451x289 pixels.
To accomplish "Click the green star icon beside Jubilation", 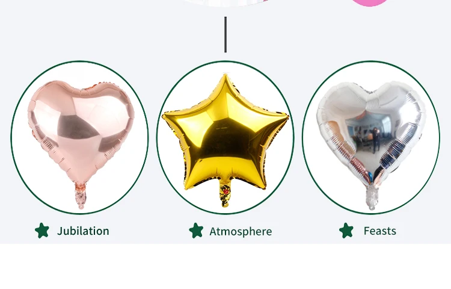I will (x=42, y=231).
